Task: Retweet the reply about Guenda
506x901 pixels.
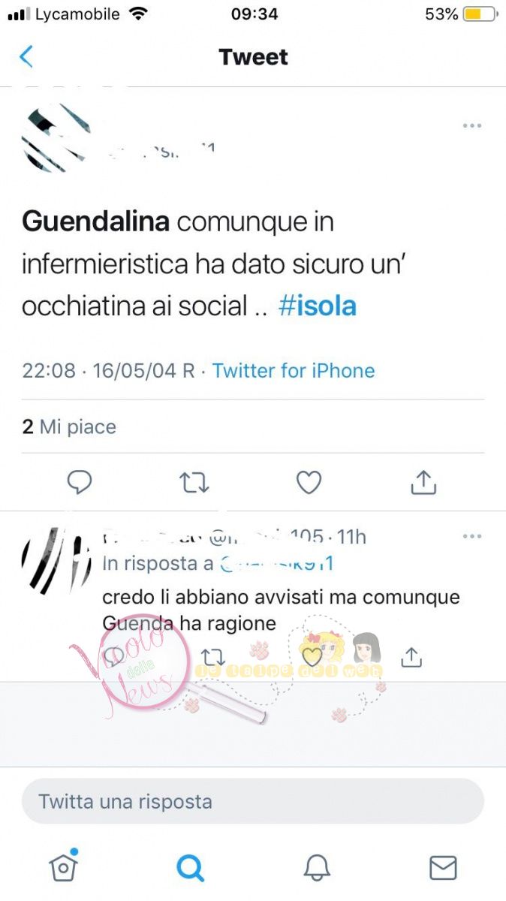Action: [x=213, y=657]
